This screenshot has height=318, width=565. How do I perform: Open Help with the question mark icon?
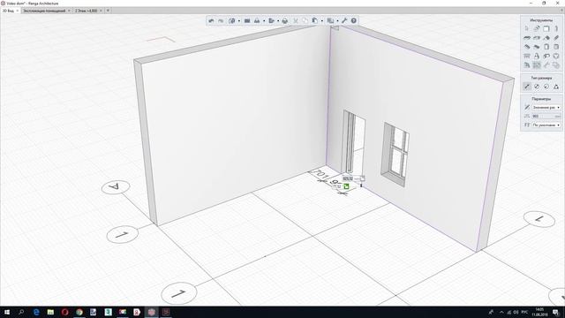pyautogui.click(x=354, y=21)
